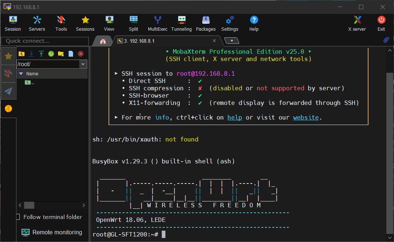Screen dimensions: 394x242
Task: Maximize the MobaXterm window
Action: pos(361,7)
